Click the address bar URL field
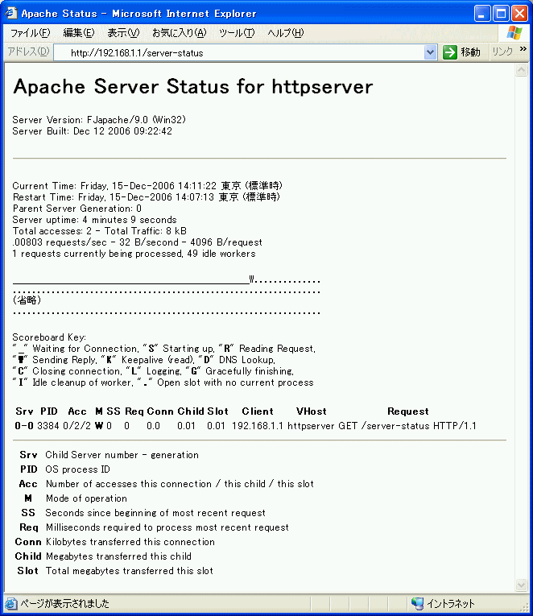Screen dimensions: 533x616 (x=240, y=52)
